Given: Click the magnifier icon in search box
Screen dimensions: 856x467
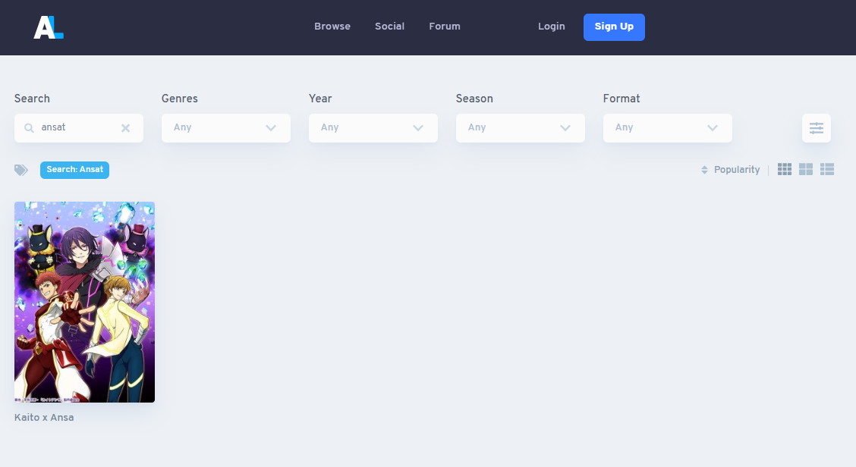Looking at the screenshot, I should tap(29, 128).
